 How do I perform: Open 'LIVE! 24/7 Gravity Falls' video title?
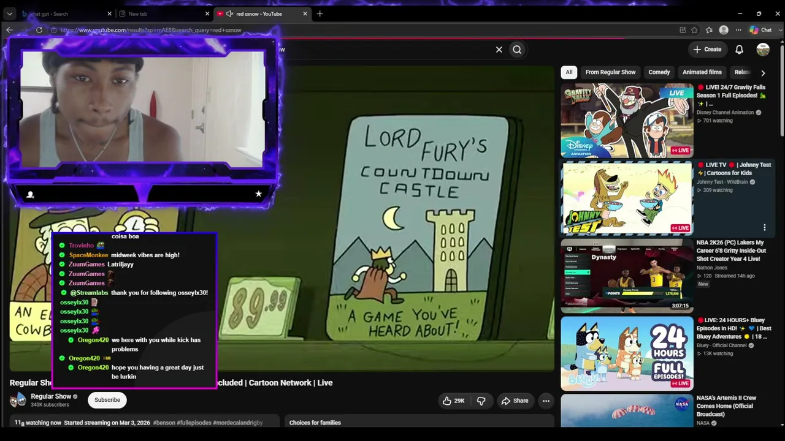click(x=732, y=95)
